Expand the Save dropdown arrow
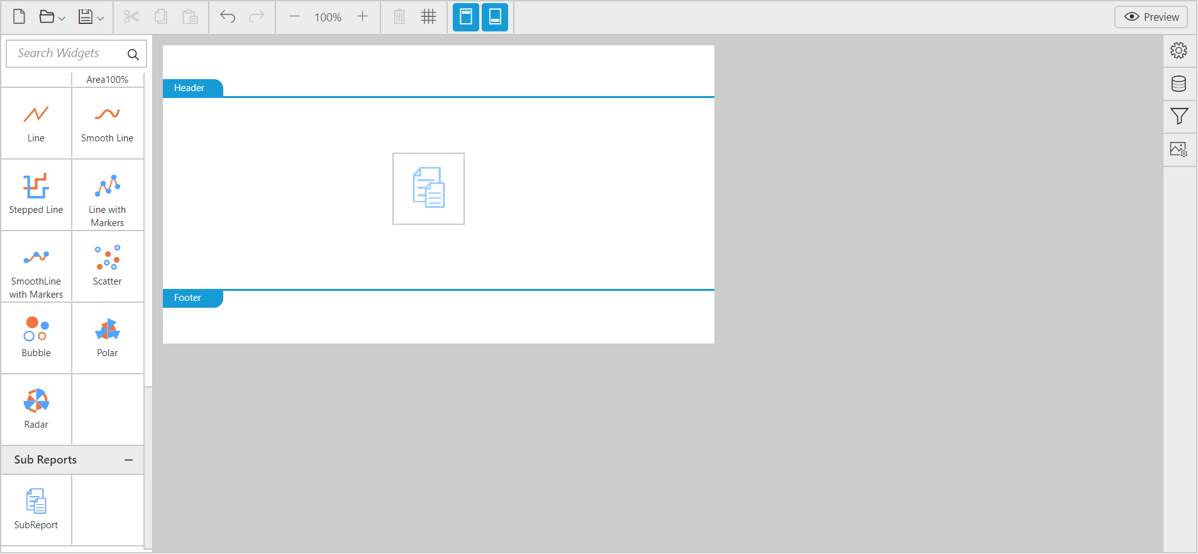Image resolution: width=1198 pixels, height=554 pixels. click(100, 18)
